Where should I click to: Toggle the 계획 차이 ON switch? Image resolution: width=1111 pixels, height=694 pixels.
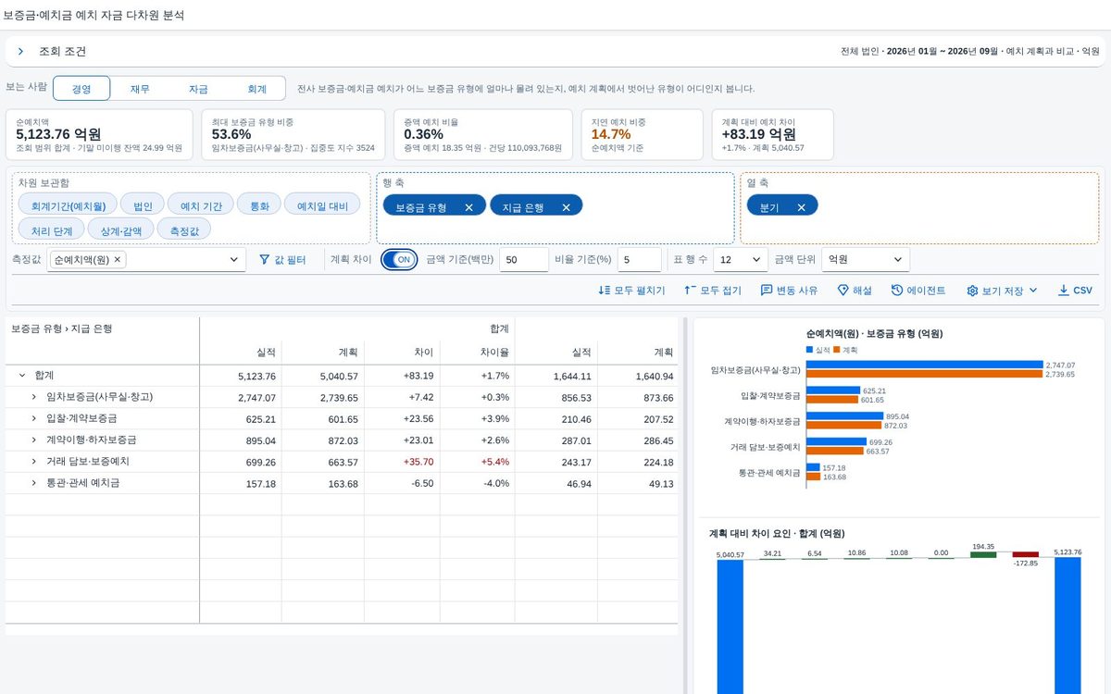(400, 260)
